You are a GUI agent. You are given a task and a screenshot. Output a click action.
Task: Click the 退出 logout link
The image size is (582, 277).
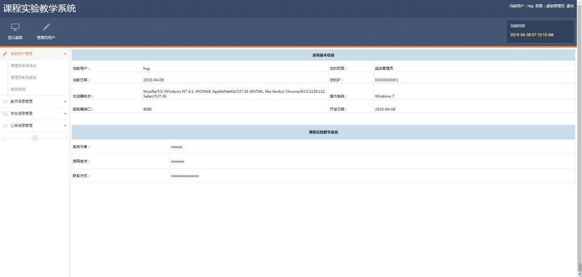[570, 6]
